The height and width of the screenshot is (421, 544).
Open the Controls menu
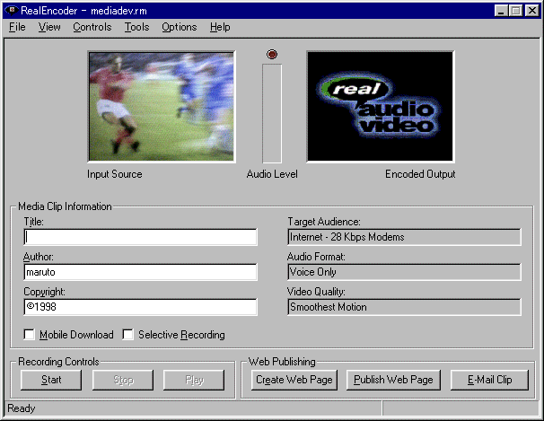[x=92, y=27]
